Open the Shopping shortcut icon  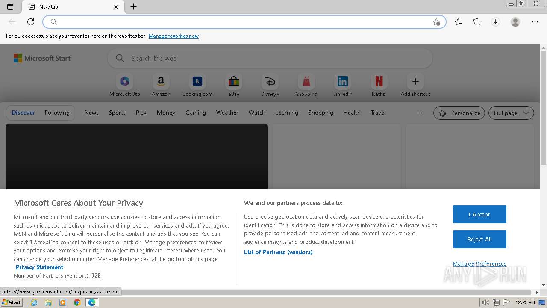point(306,81)
